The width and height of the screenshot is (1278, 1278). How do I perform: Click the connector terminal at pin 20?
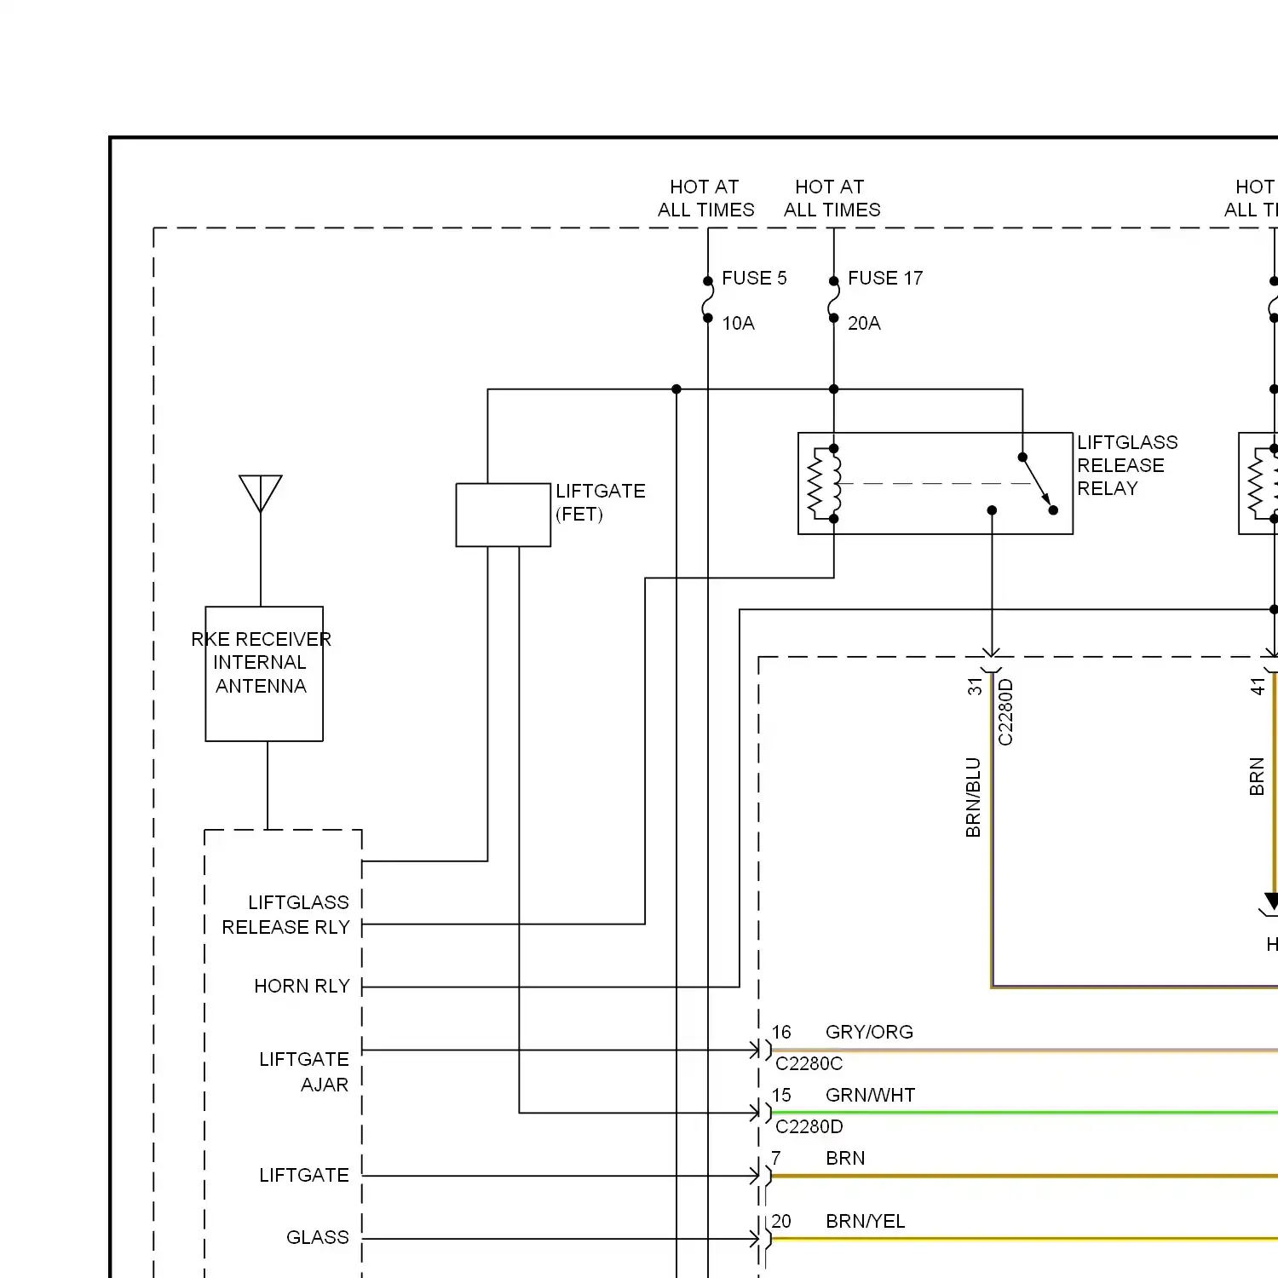tap(759, 1239)
